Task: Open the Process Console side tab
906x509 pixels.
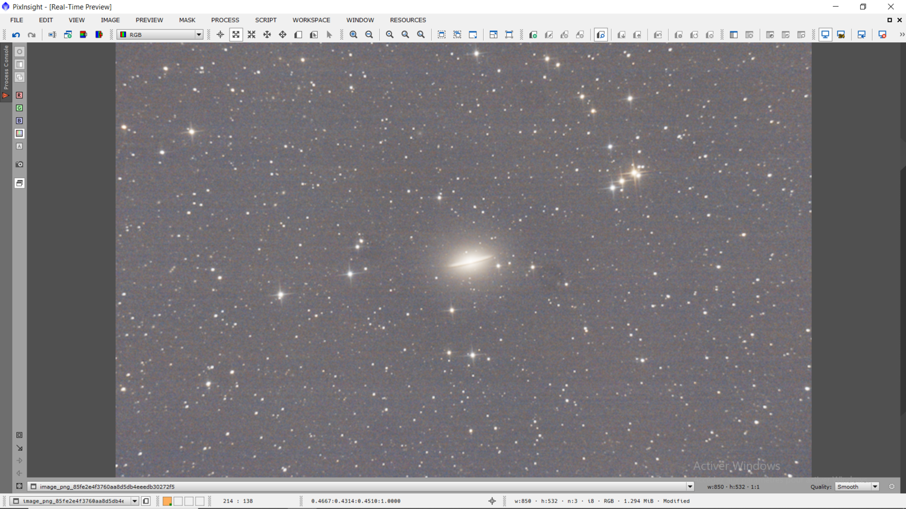Action: (x=6, y=71)
